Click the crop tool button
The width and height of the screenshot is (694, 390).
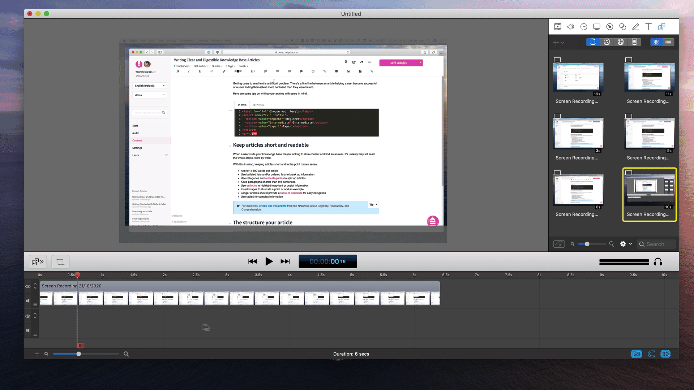coord(60,262)
